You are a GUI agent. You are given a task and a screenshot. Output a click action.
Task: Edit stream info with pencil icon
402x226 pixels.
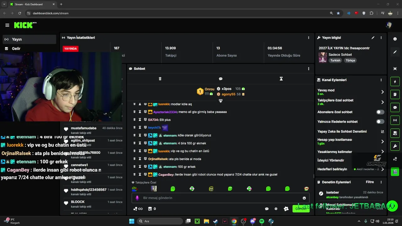[373, 38]
